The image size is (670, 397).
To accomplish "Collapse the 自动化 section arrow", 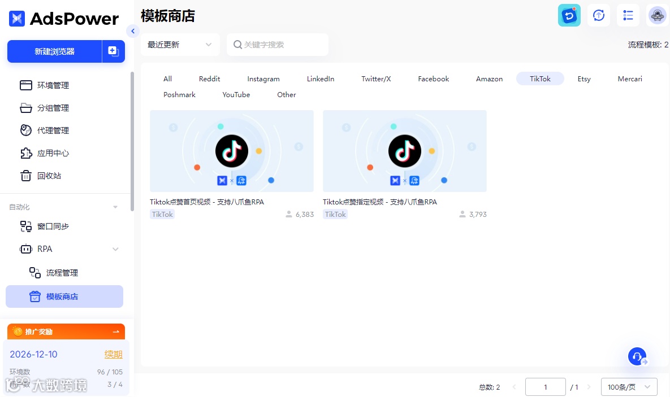I will pyautogui.click(x=115, y=207).
